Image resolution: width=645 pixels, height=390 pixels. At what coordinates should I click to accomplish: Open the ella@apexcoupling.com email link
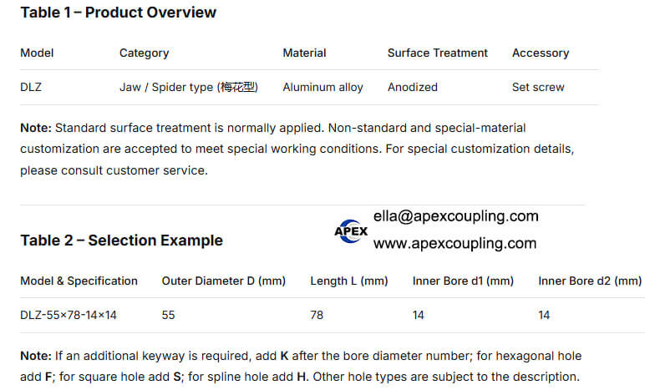(456, 216)
